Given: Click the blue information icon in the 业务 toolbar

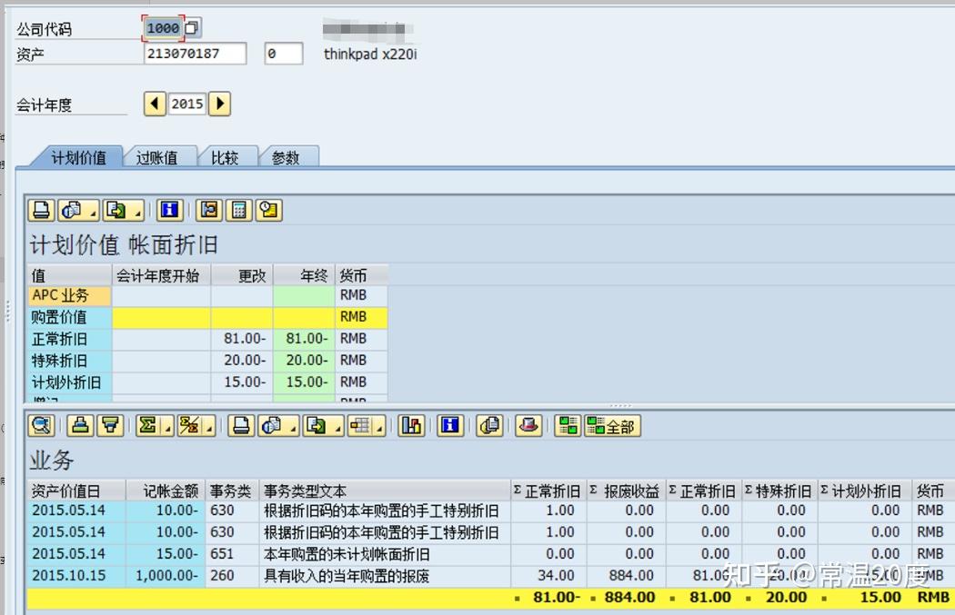Looking at the screenshot, I should (x=450, y=426).
